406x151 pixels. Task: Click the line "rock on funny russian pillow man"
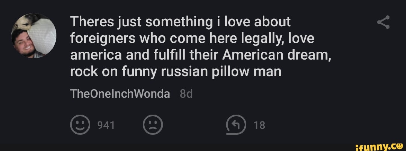coord(176,71)
